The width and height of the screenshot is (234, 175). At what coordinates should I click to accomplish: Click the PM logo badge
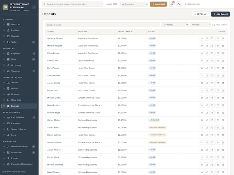[5, 7]
